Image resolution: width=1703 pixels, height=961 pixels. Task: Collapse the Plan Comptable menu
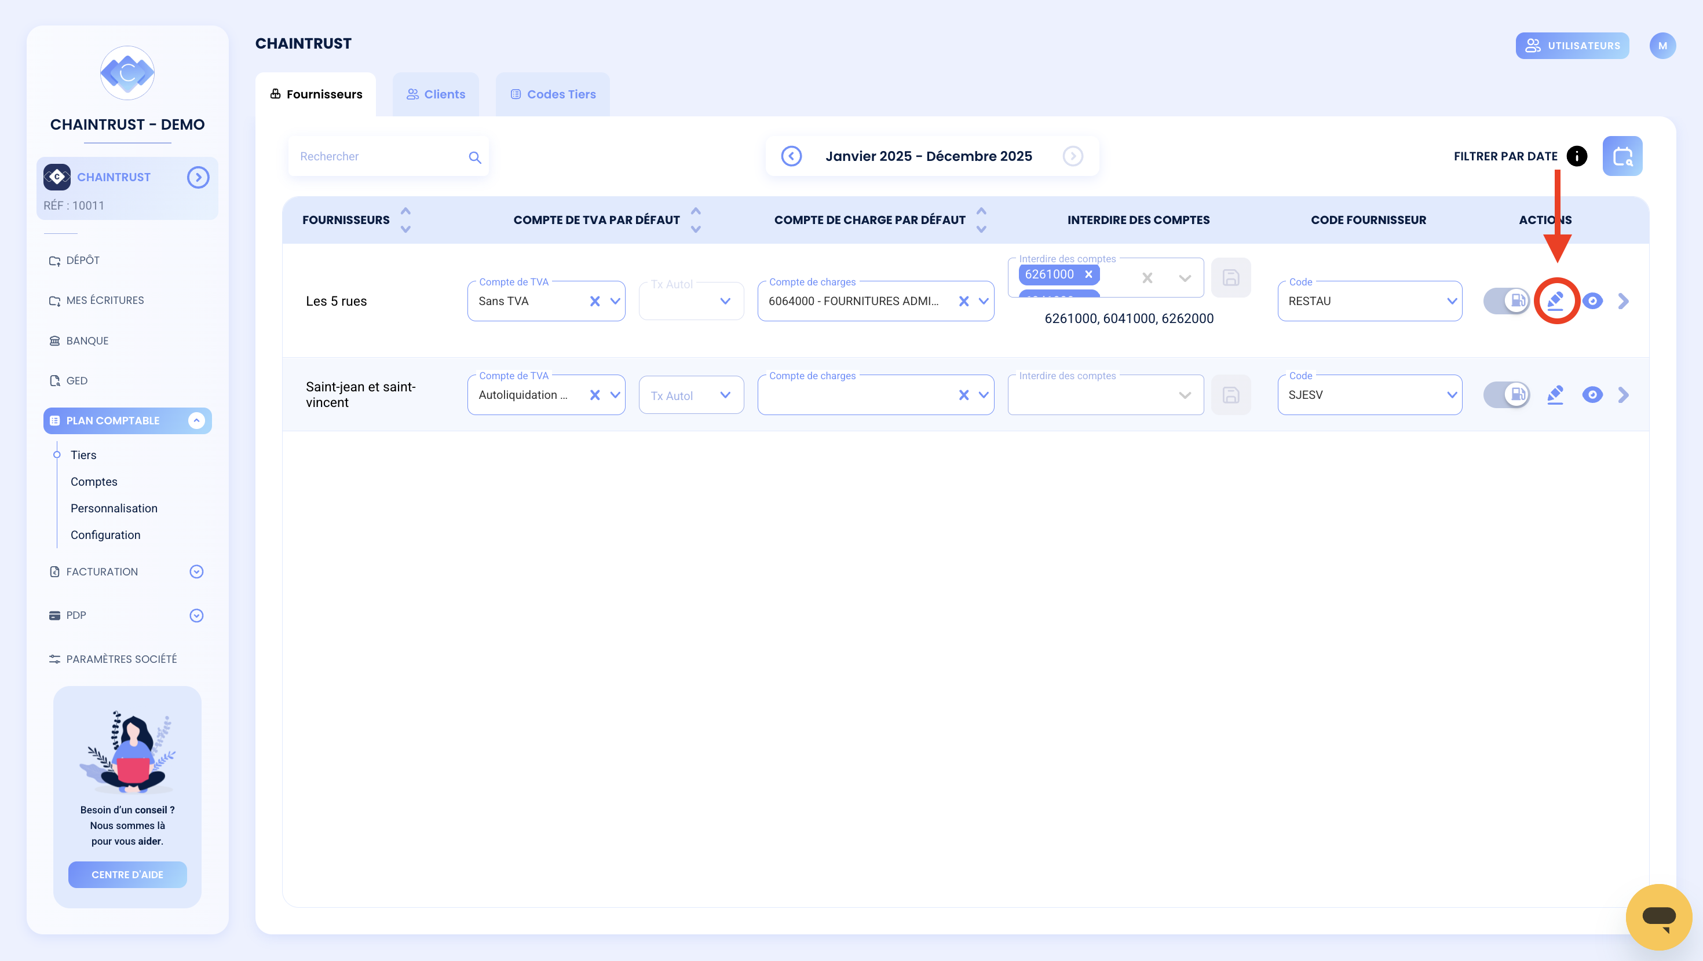click(196, 420)
